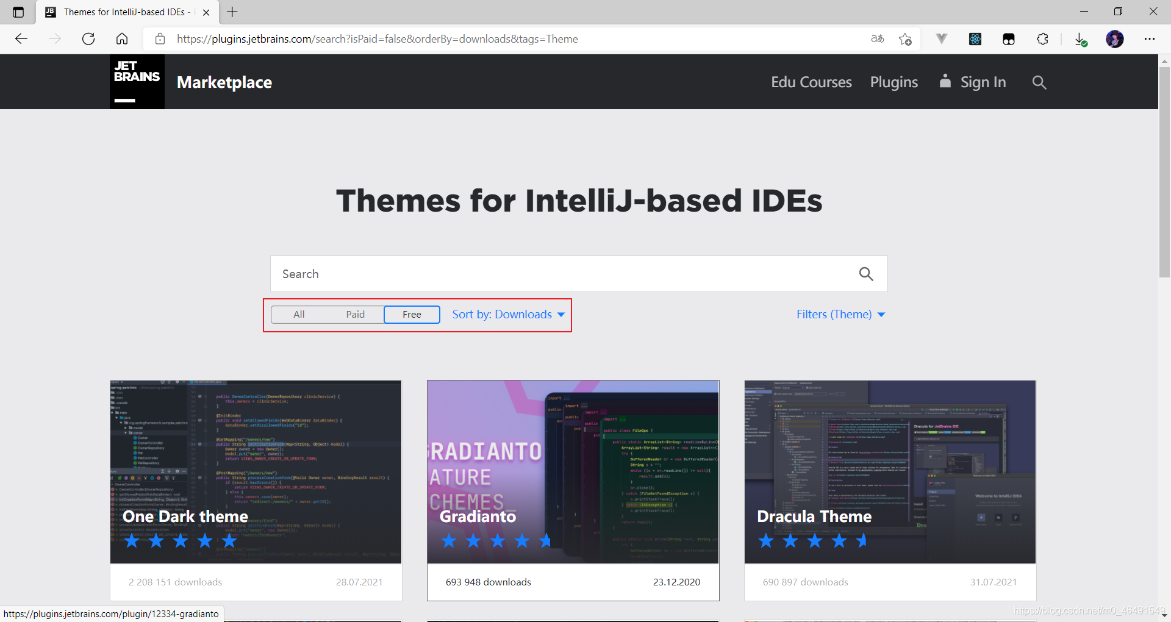1171x622 pixels.
Task: Open the Extensions puzzle icon
Action: 1043,39
